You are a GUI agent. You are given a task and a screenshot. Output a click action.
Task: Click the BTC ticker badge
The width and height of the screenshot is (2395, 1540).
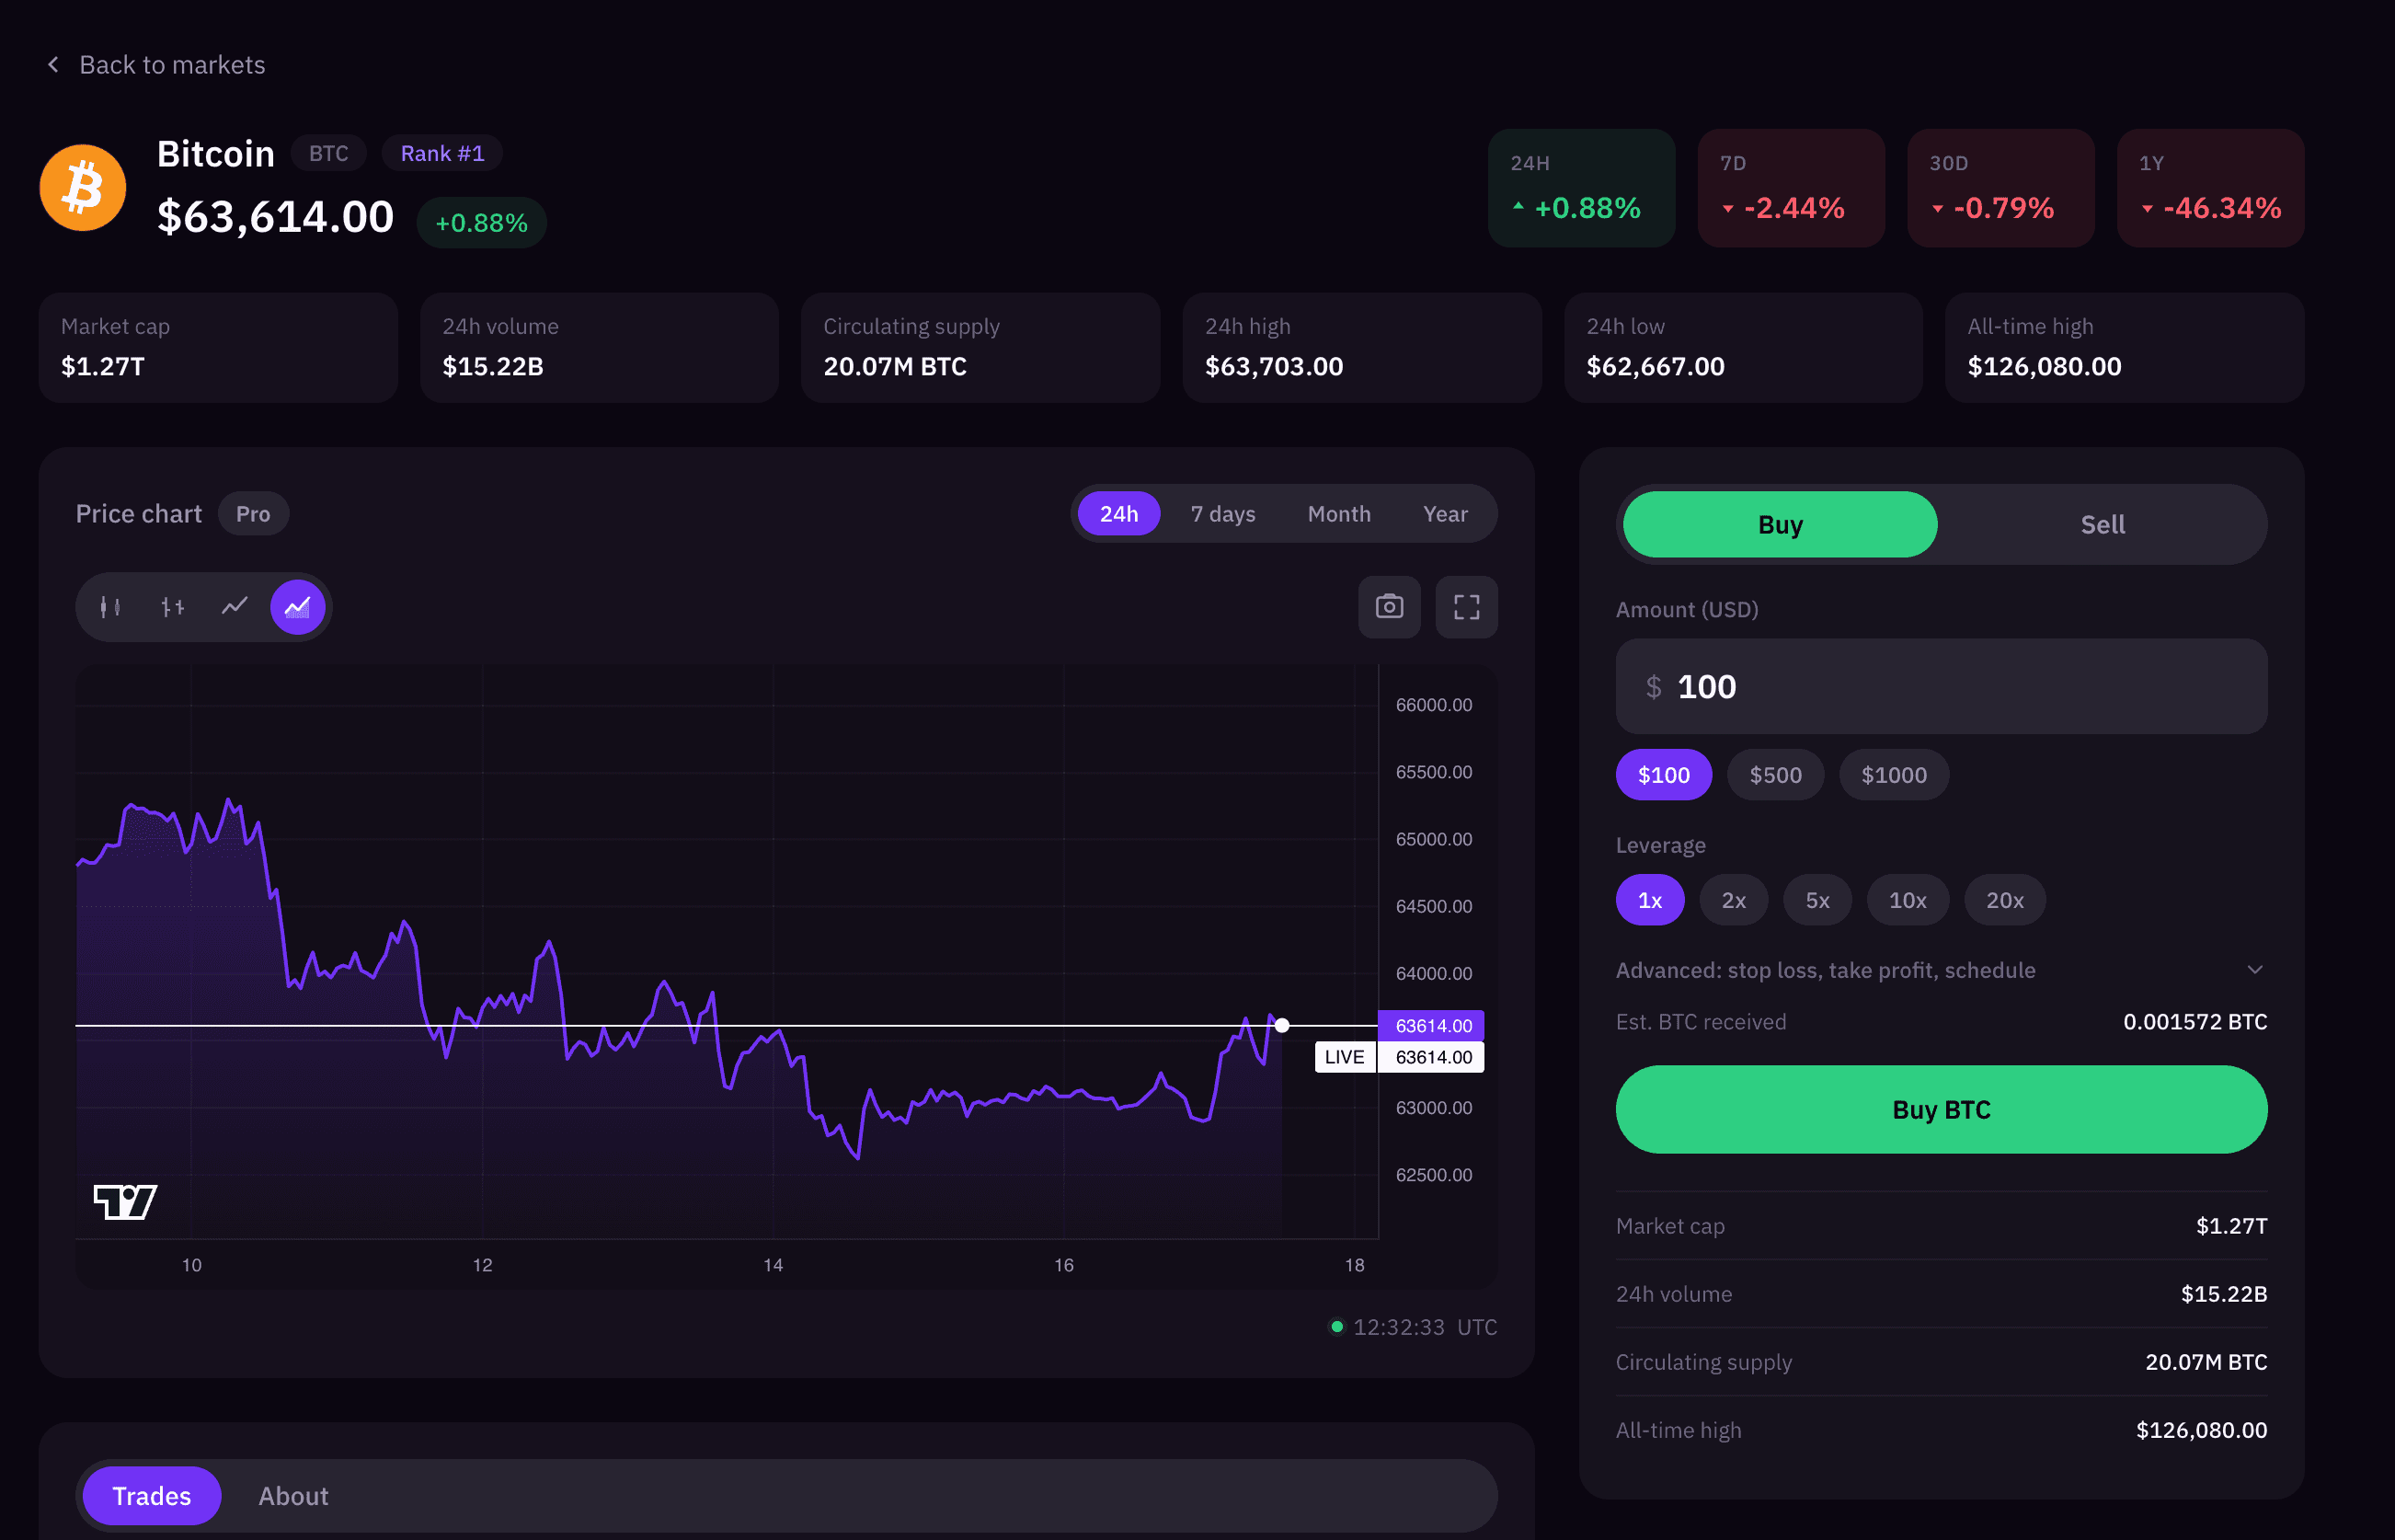tap(327, 153)
